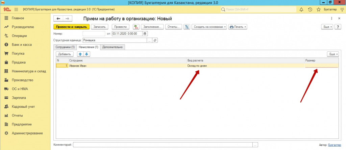The image size is (346, 150).
Task: Click the ellipsis button in Комментарий field
Action: tap(255, 145)
